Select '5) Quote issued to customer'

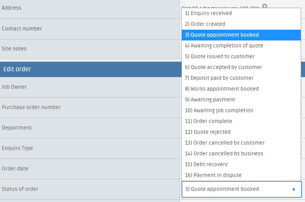tap(241, 57)
